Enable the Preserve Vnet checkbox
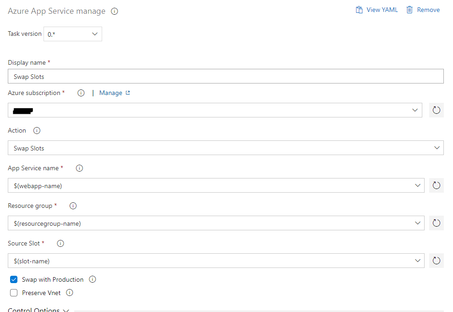The width and height of the screenshot is (453, 312). click(x=14, y=293)
